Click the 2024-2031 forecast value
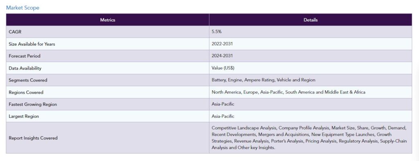The height and width of the screenshot is (161, 419). [x=222, y=56]
